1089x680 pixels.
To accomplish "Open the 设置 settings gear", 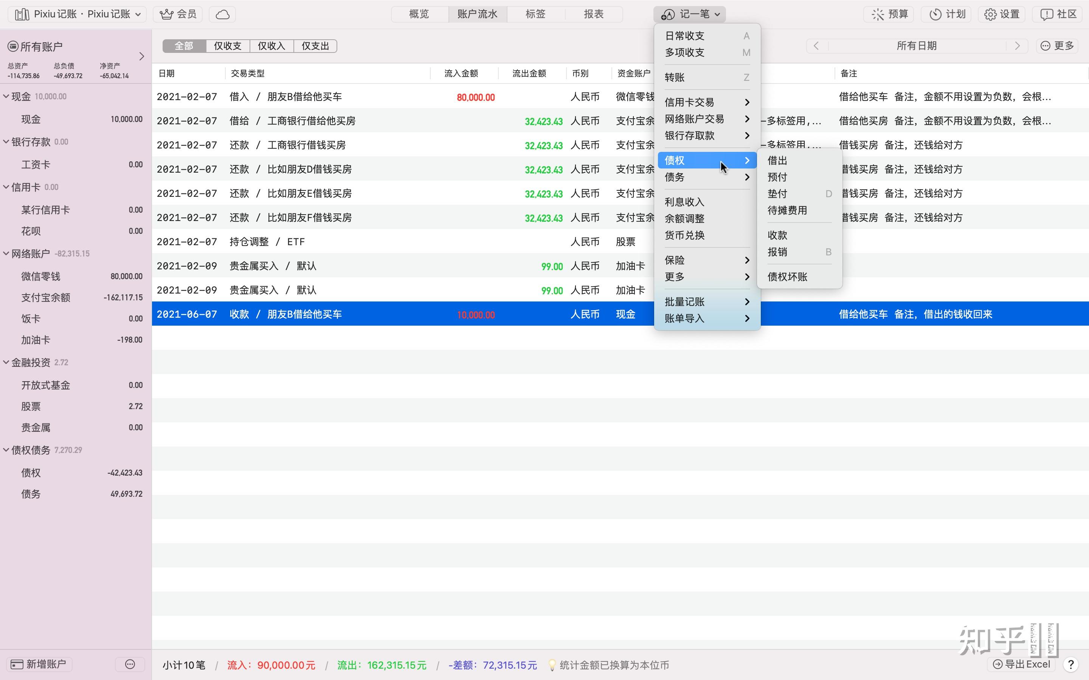I will 1002,14.
